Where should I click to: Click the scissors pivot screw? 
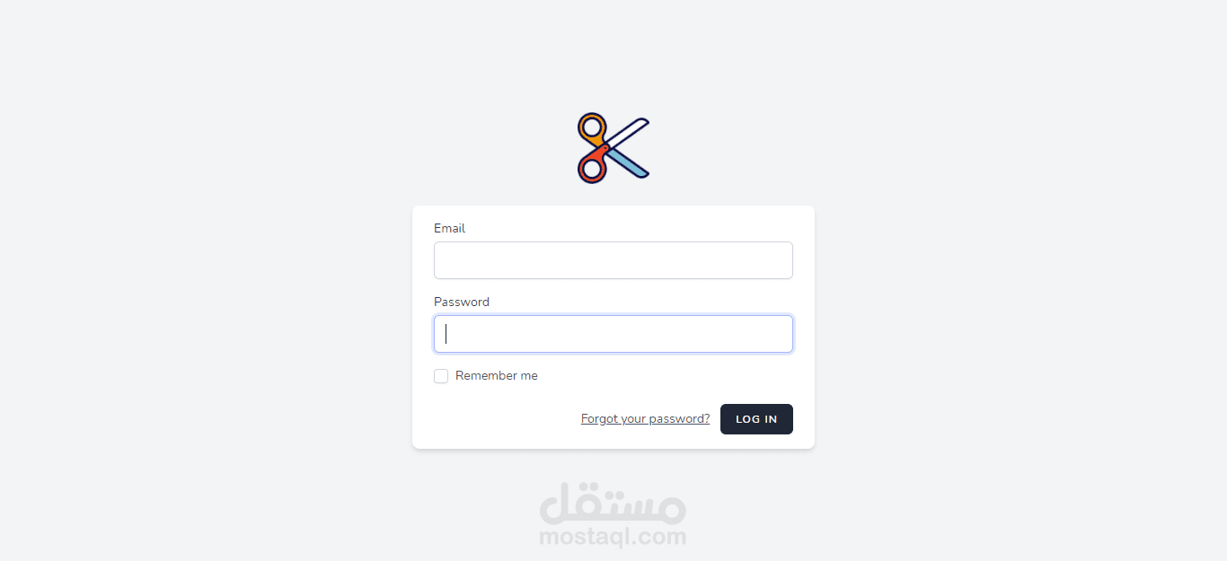[607, 147]
